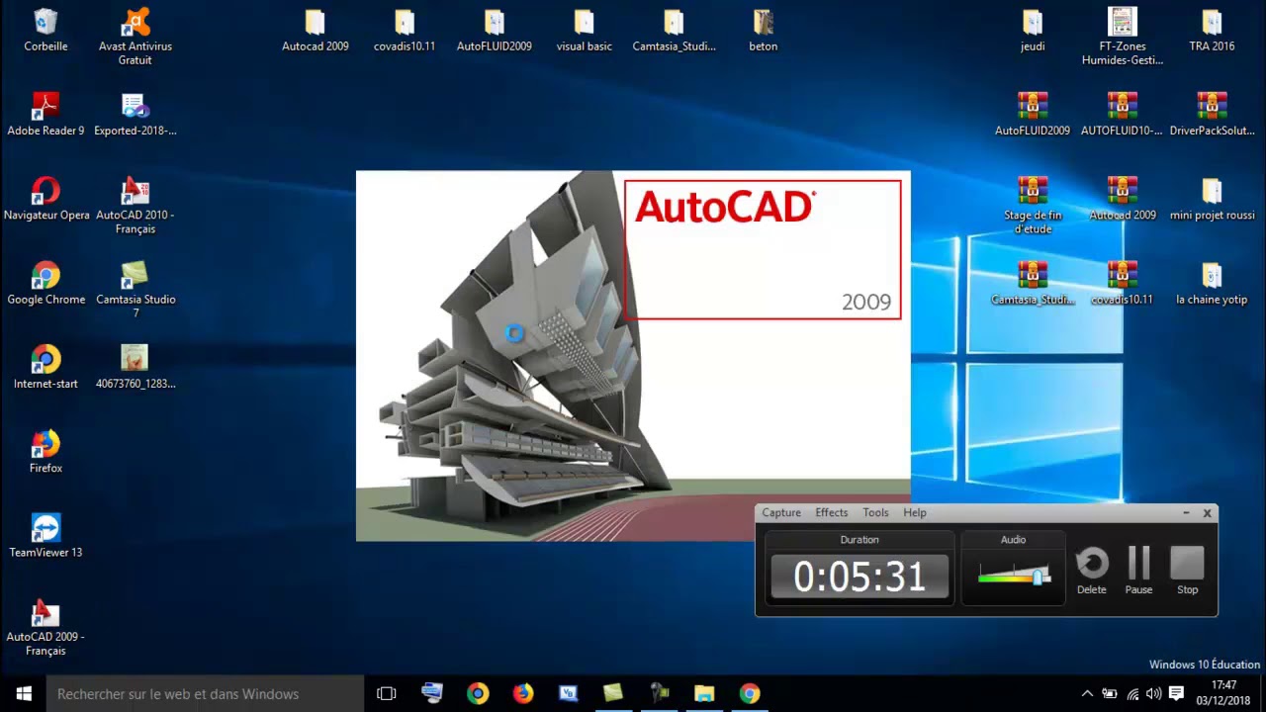1266x712 pixels.
Task: Open the Effects menu in recorder
Action: coord(832,512)
